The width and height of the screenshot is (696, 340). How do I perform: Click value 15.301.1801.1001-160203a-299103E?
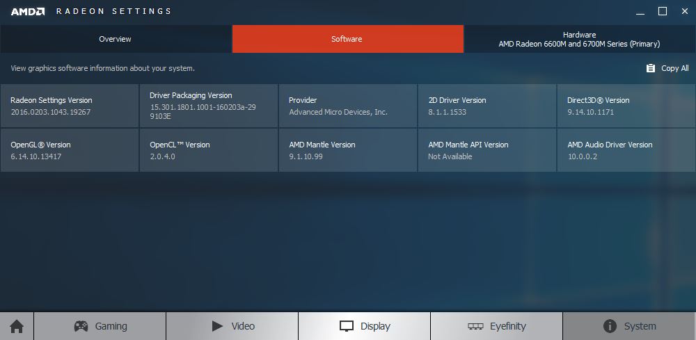coord(203,112)
